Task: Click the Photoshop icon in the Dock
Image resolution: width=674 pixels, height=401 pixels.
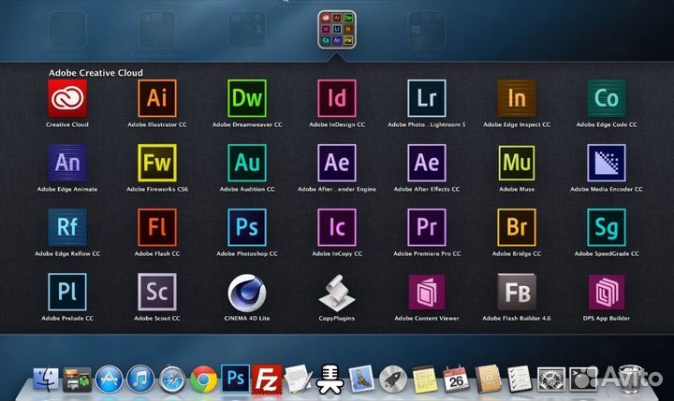Action: pyautogui.click(x=236, y=379)
